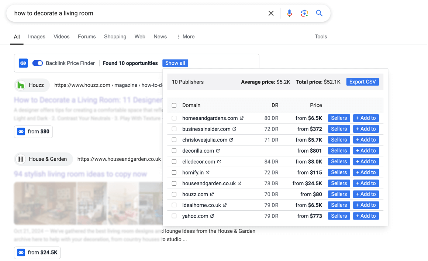Open chrislovesjulia.com external link icon
The image size is (428, 261).
point(231,140)
